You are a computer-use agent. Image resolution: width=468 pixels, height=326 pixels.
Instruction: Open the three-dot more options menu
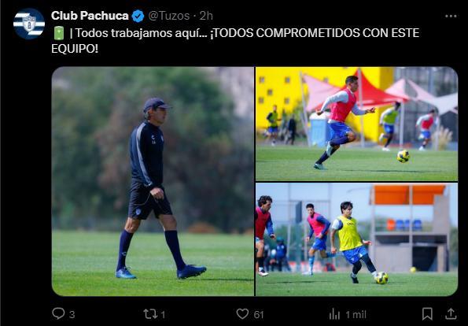click(x=451, y=16)
